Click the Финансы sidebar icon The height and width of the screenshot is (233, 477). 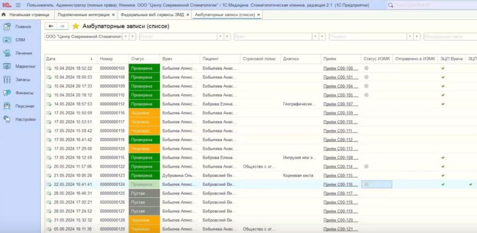(7, 93)
